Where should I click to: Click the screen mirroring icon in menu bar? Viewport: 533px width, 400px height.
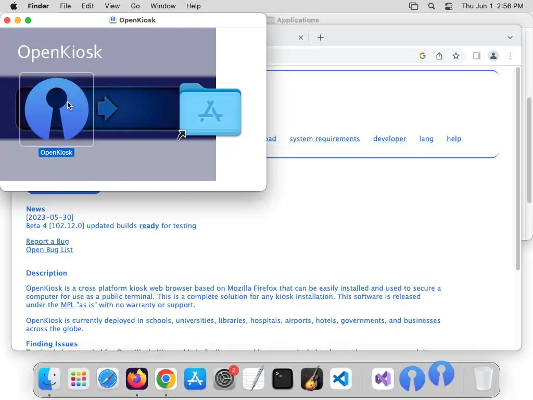click(x=413, y=6)
